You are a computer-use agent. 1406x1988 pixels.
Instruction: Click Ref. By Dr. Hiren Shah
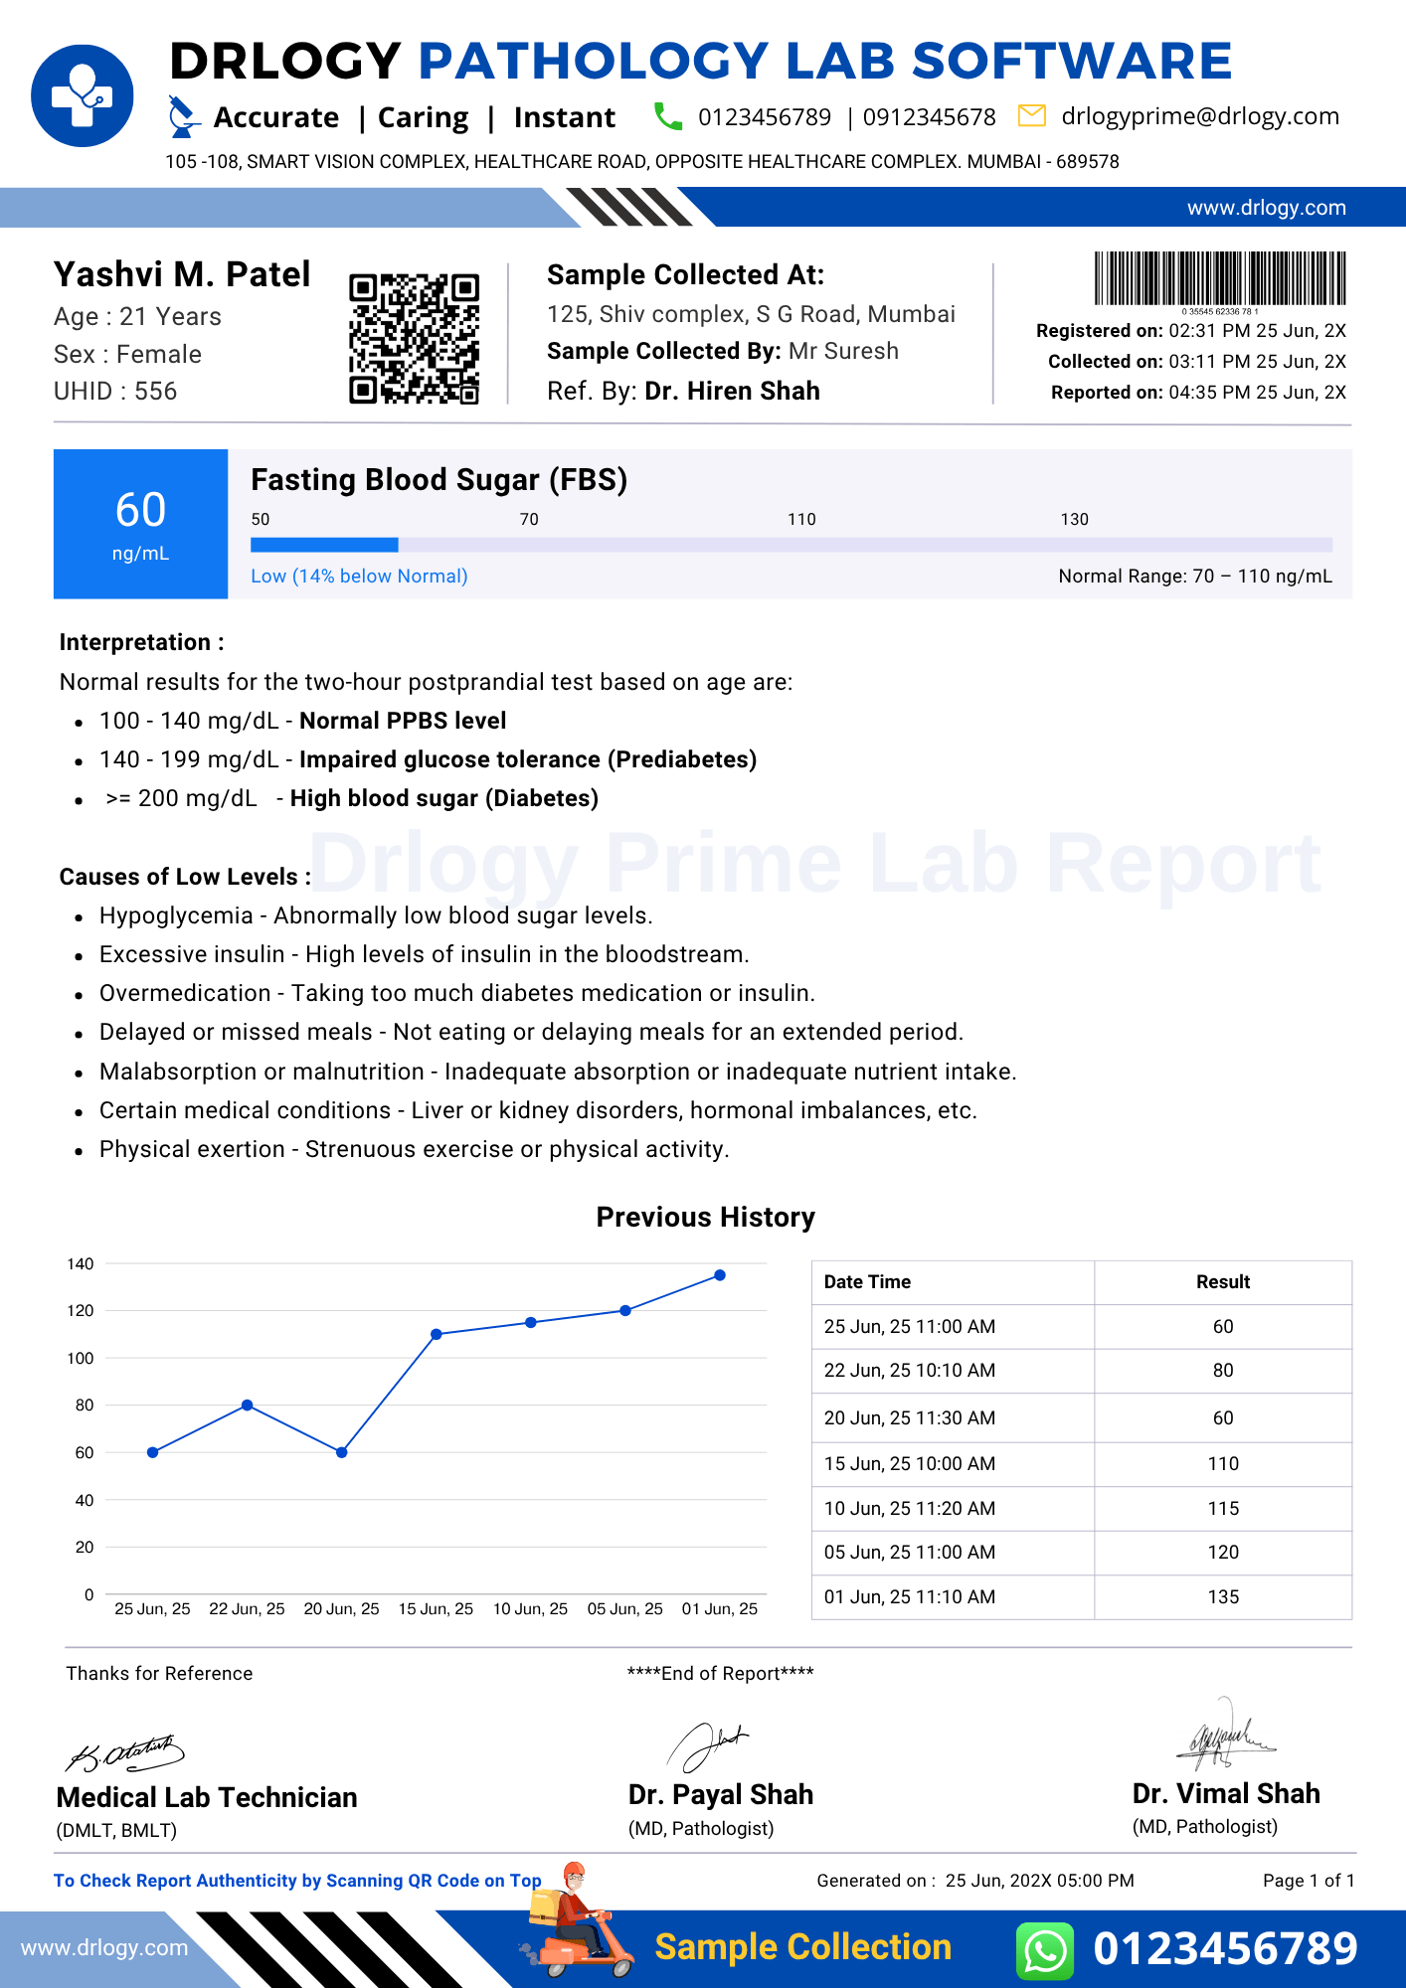[683, 392]
